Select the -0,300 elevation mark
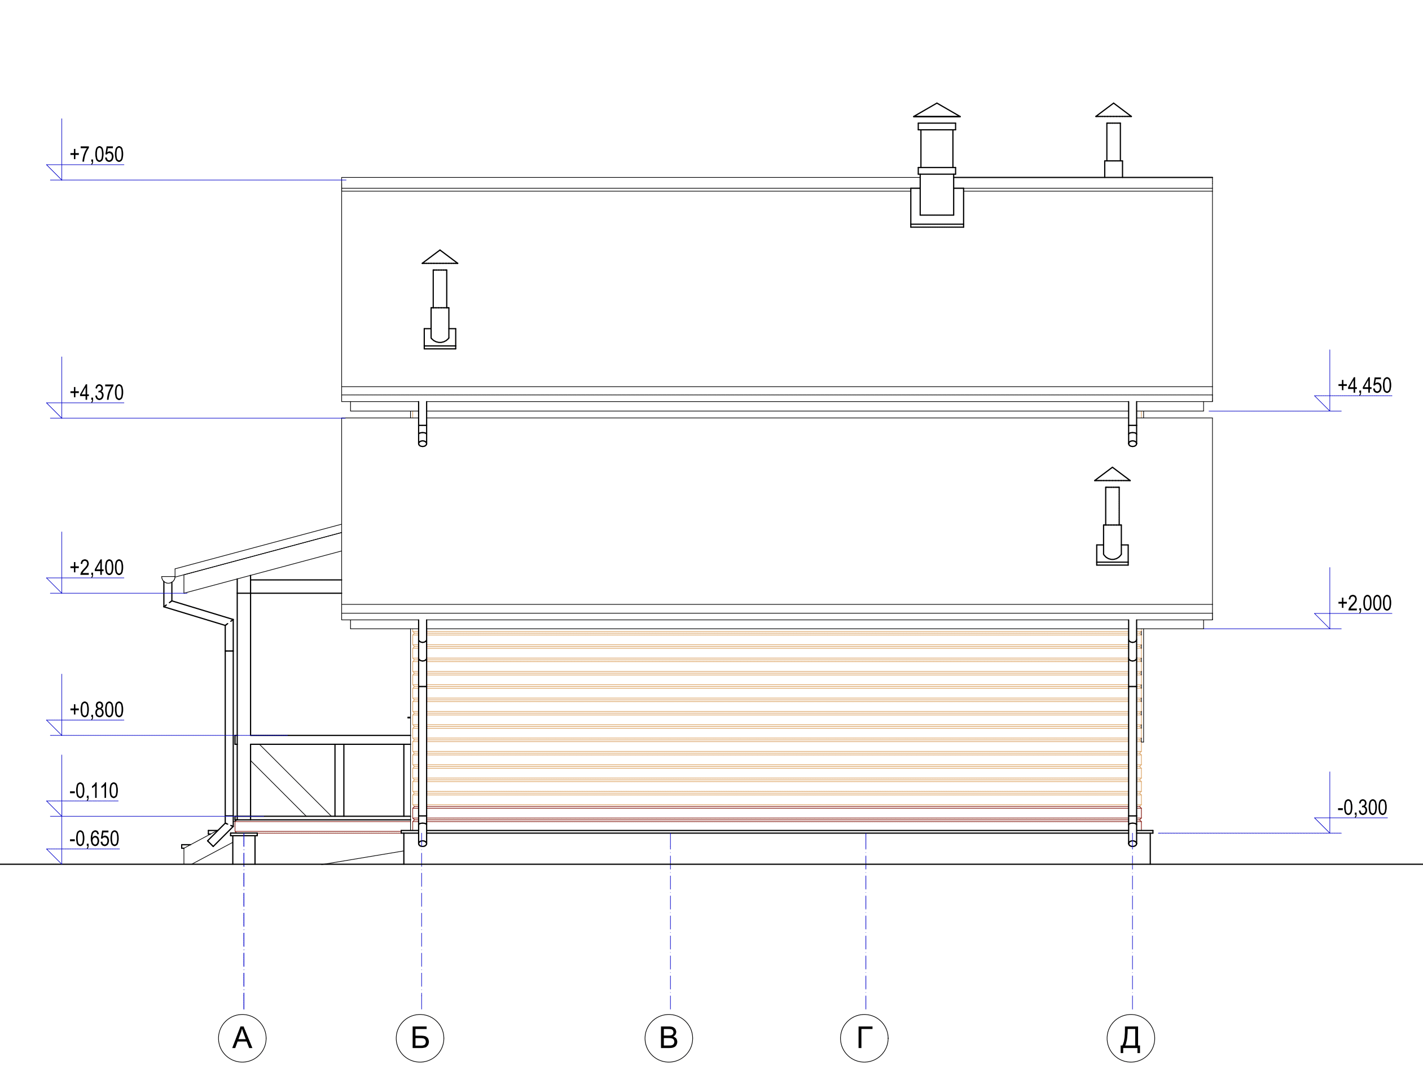Screen dimensions: 1423x1088 pyautogui.click(x=1362, y=808)
